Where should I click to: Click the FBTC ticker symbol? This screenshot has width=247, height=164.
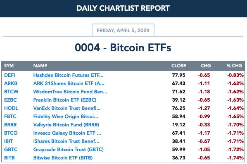10,116
